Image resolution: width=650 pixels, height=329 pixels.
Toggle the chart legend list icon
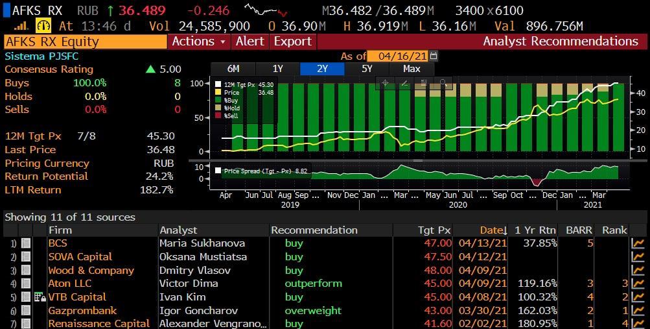point(424,83)
